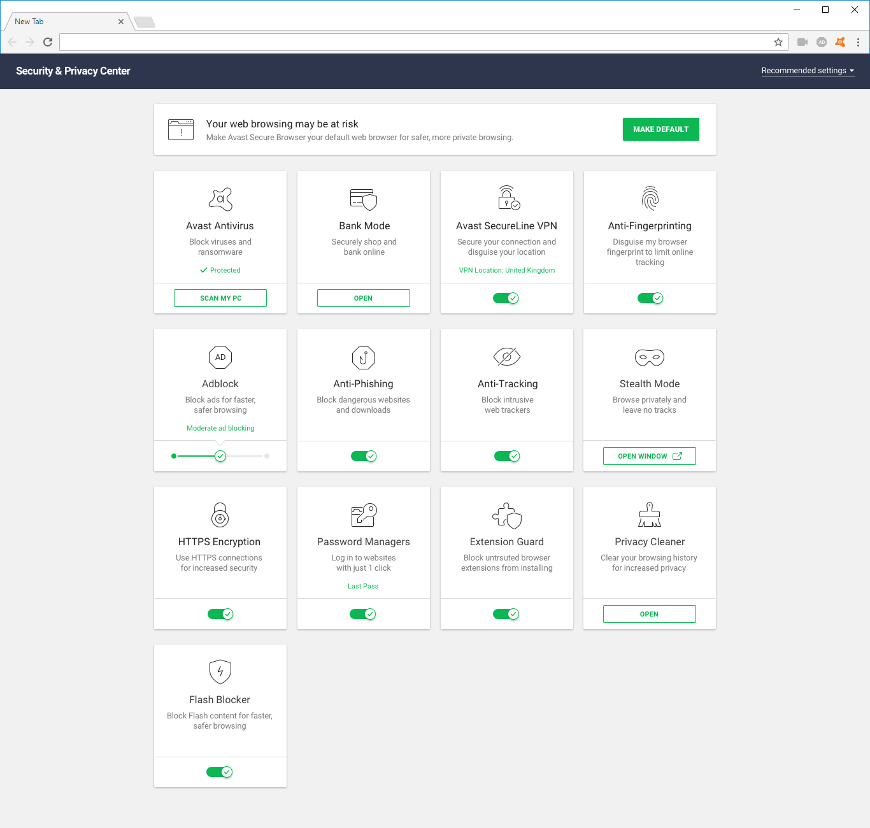This screenshot has width=870, height=828.
Task: Click the Anti-Phishing hook icon
Action: [x=364, y=357]
